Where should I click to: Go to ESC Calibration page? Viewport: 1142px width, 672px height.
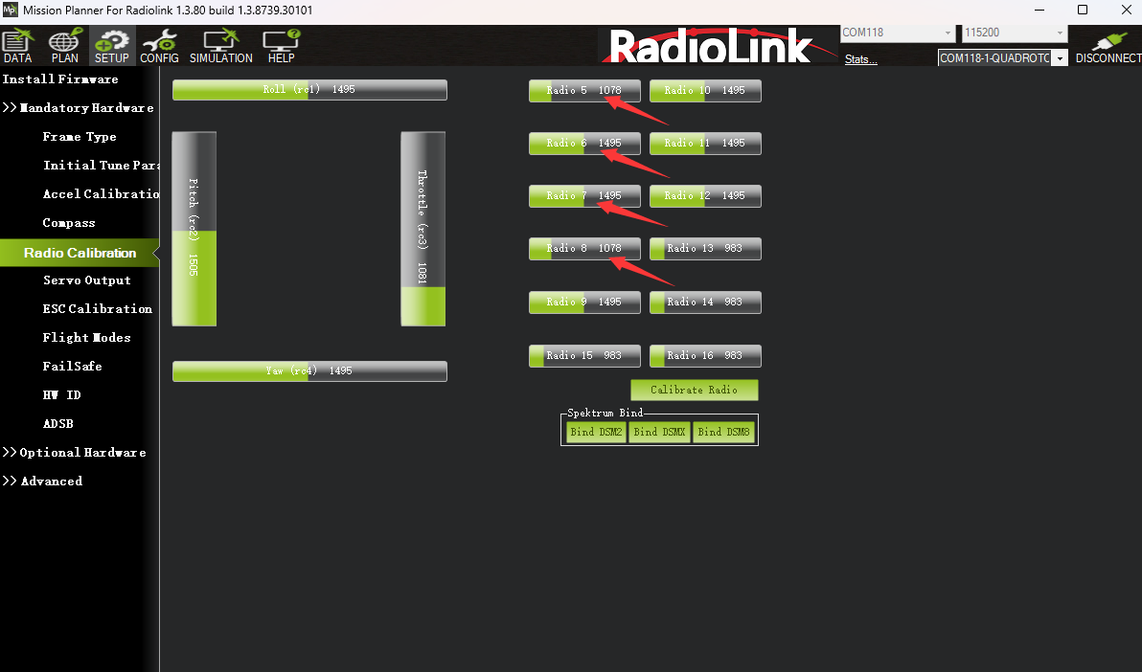[x=97, y=309]
